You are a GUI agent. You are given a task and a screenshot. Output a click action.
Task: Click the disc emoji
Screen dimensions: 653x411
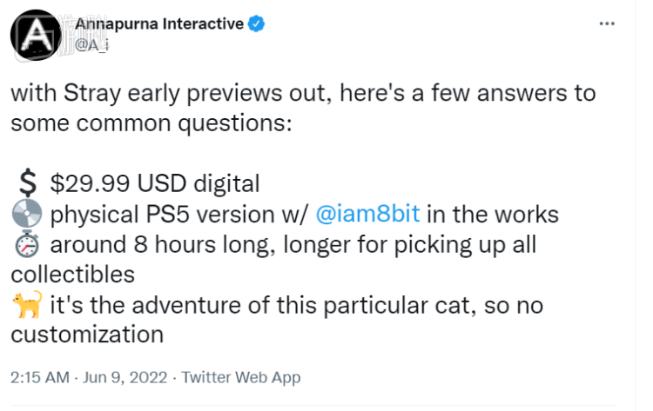pyautogui.click(x=25, y=214)
